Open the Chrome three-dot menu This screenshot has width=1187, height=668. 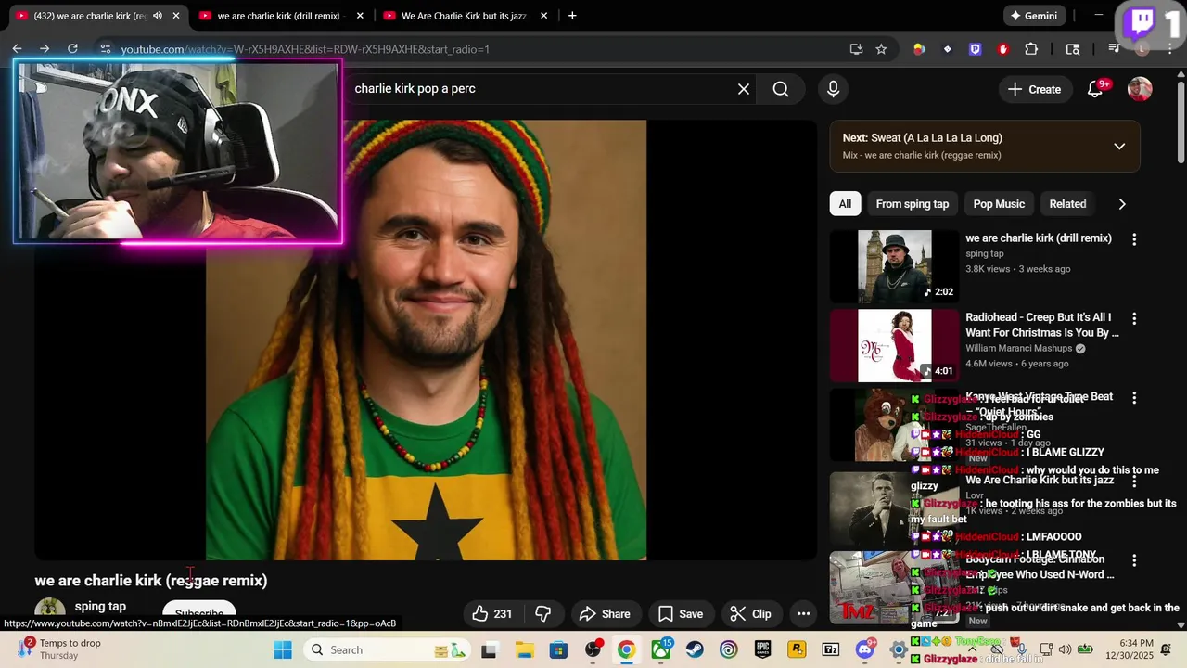(1169, 49)
